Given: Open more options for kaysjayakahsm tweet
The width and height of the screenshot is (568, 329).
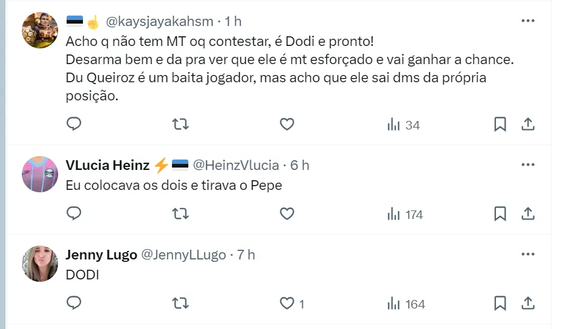Looking at the screenshot, I should (528, 21).
